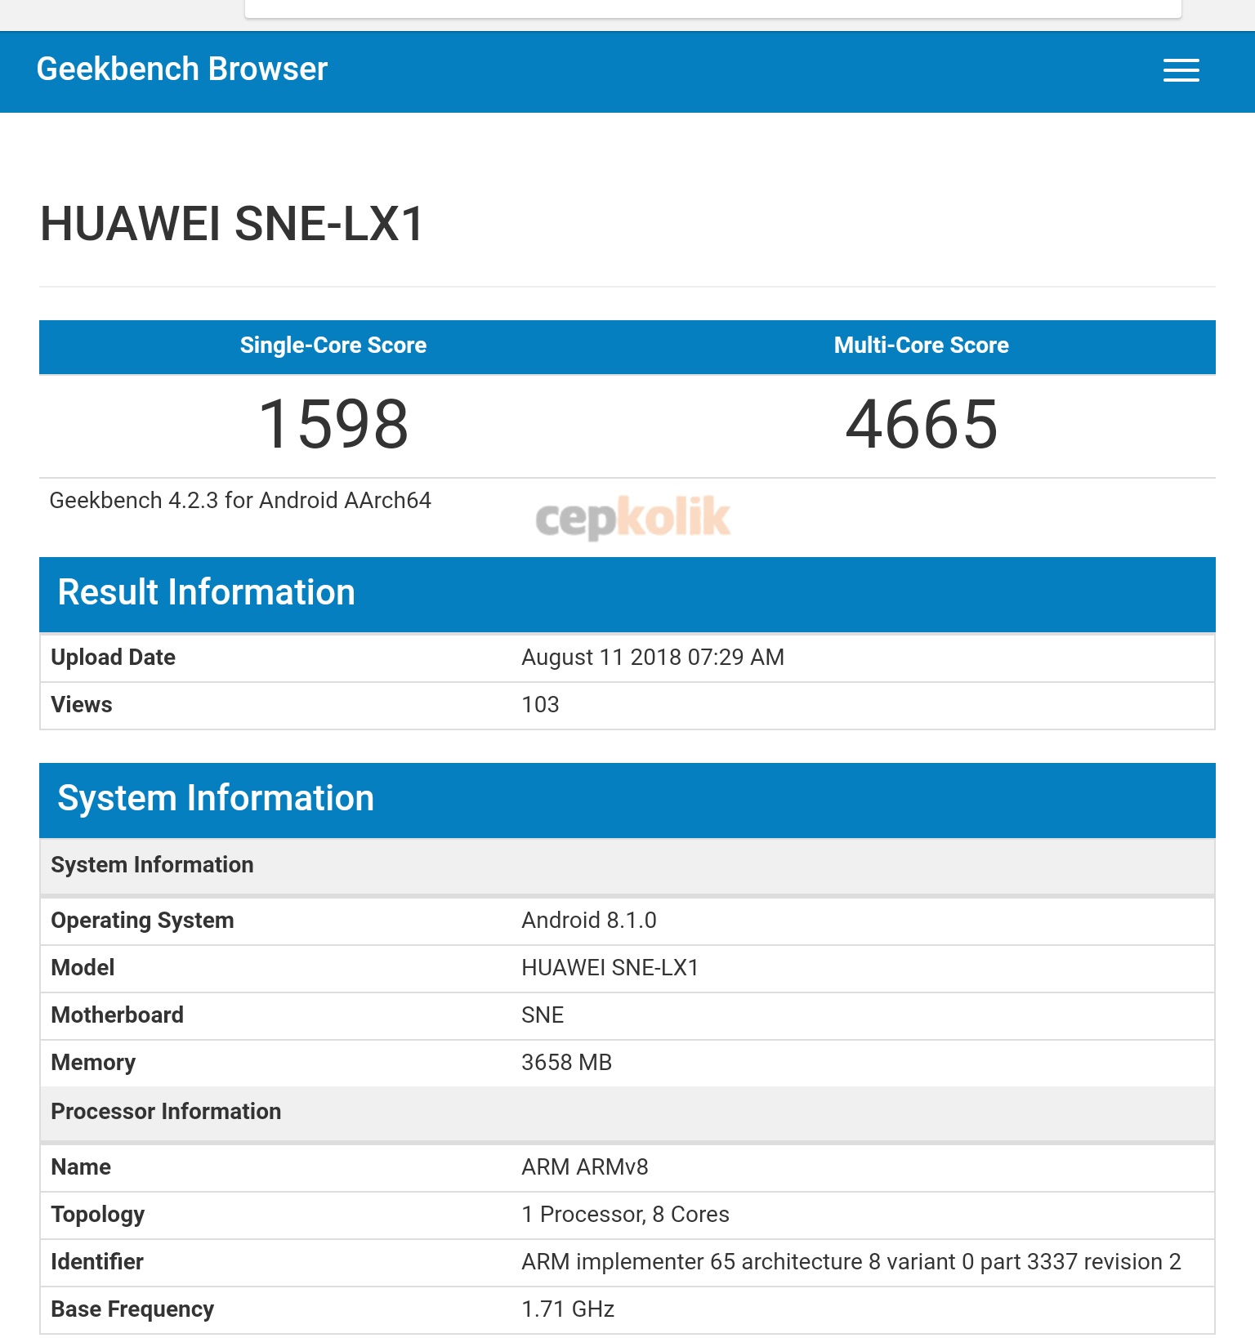1255x1338 pixels.
Task: Click the Model label
Action: point(83,968)
